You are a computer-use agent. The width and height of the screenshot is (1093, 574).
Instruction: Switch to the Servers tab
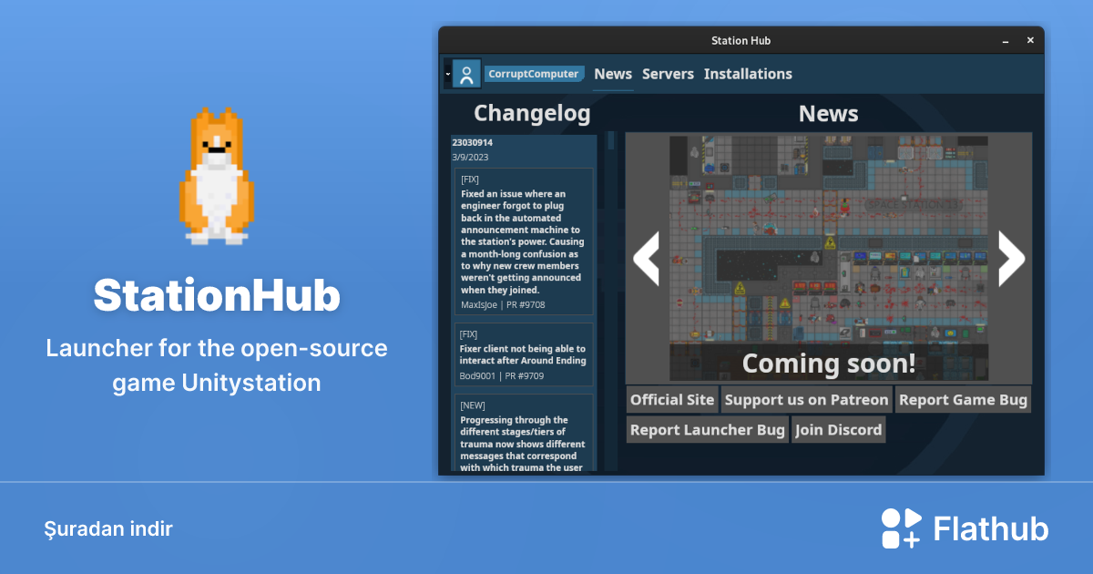(x=668, y=74)
